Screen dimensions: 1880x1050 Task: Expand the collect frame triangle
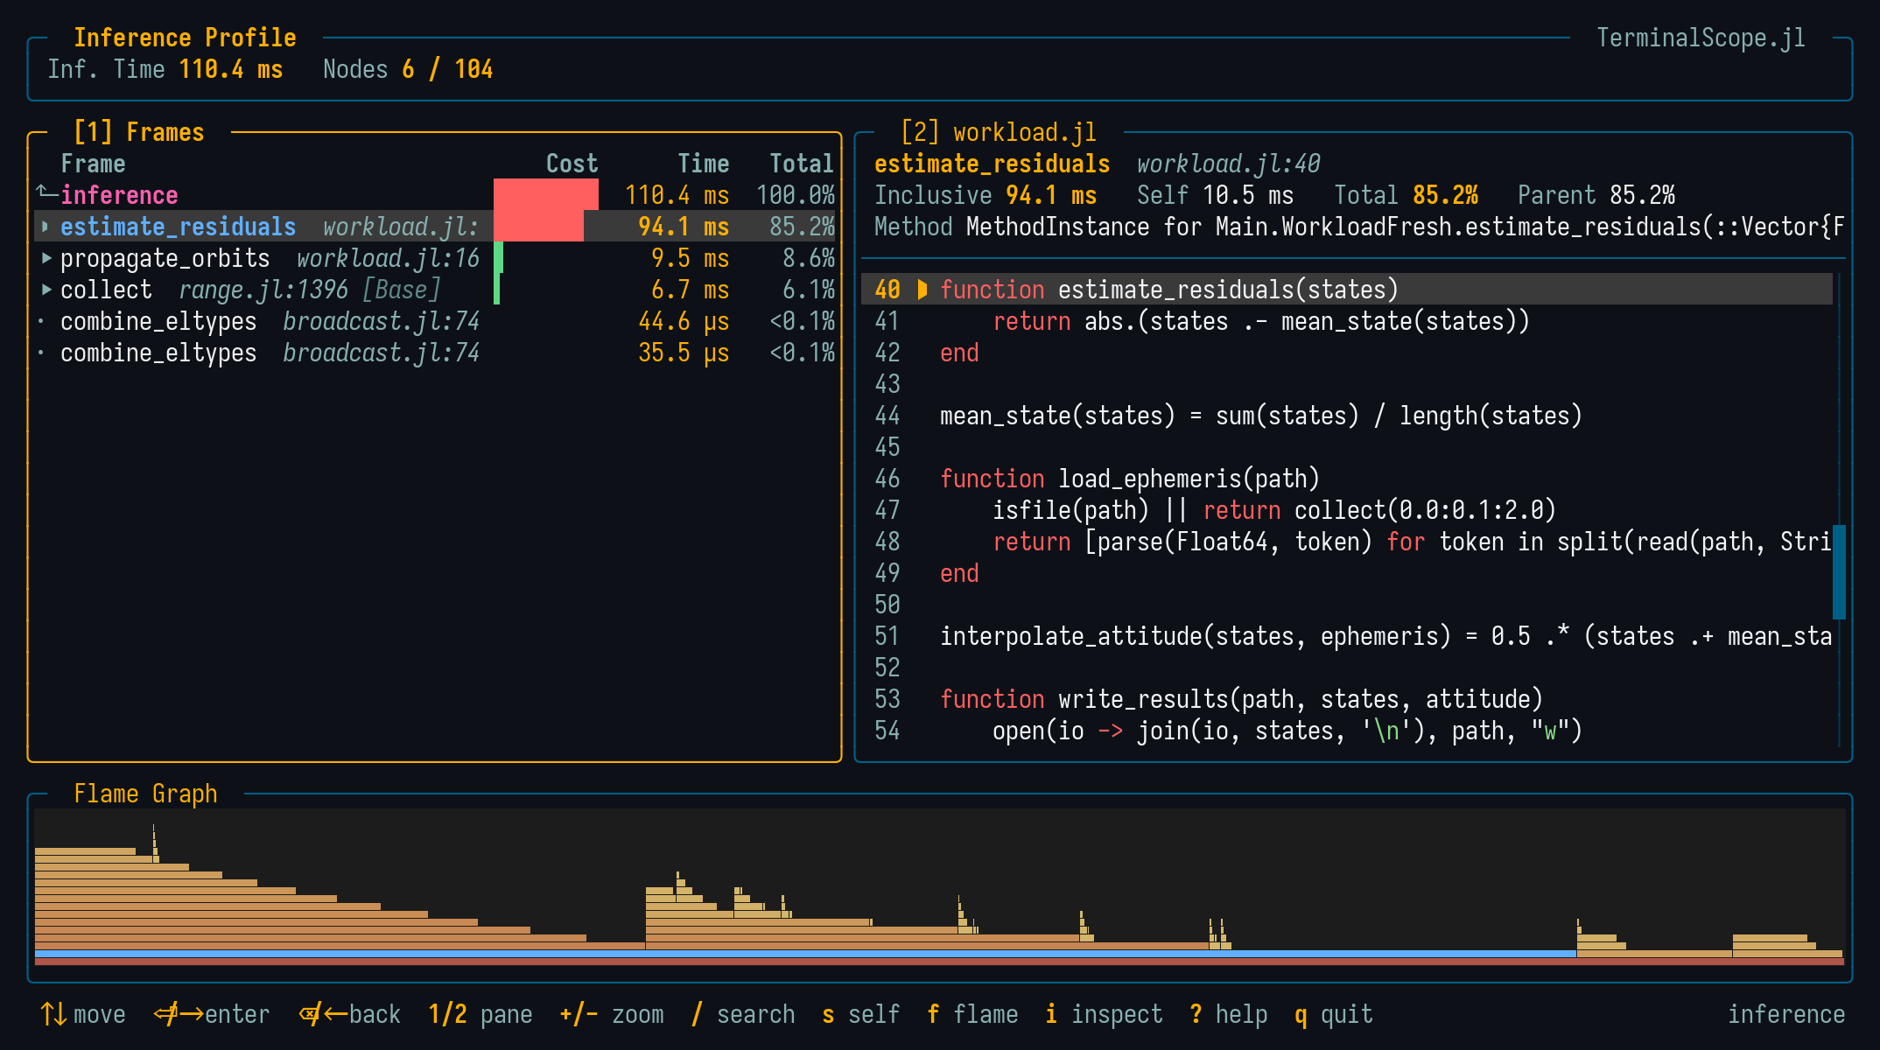46,290
